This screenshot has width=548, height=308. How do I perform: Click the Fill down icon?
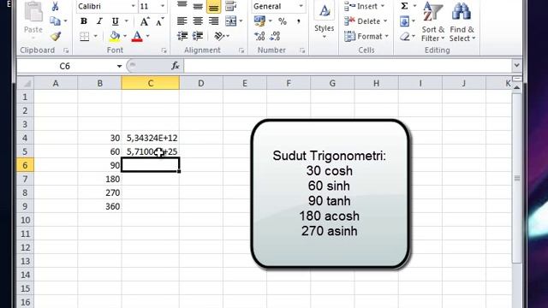(404, 21)
